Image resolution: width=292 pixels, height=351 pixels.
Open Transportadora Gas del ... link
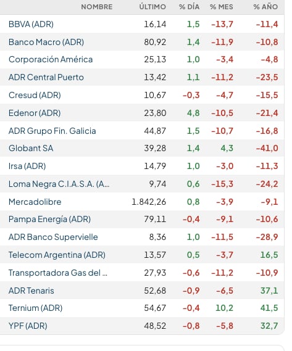point(58,273)
